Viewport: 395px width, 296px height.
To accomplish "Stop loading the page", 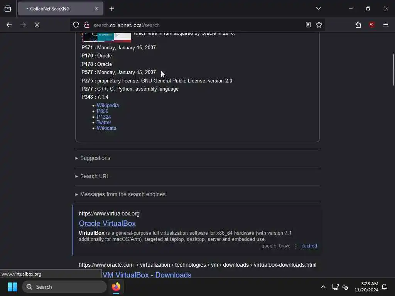I will coord(37,25).
